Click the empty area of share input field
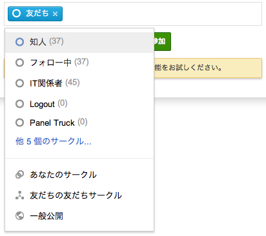 (x=161, y=14)
